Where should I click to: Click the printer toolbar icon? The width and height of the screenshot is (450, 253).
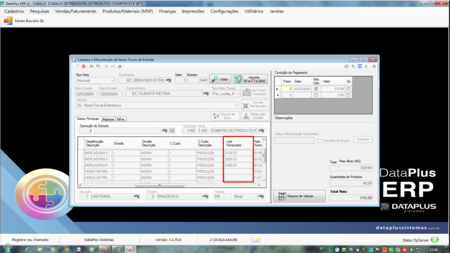[119, 66]
